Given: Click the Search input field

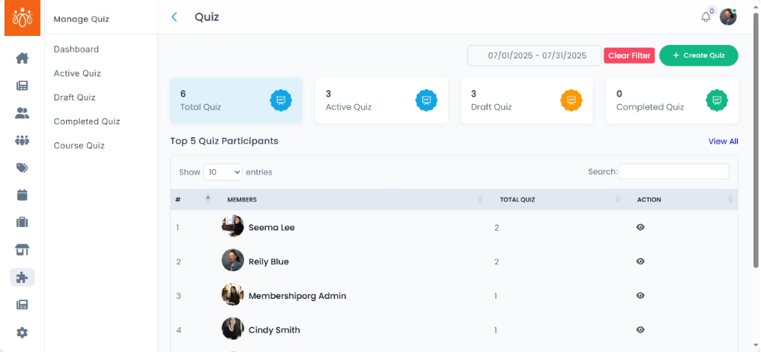Looking at the screenshot, I should (x=673, y=172).
